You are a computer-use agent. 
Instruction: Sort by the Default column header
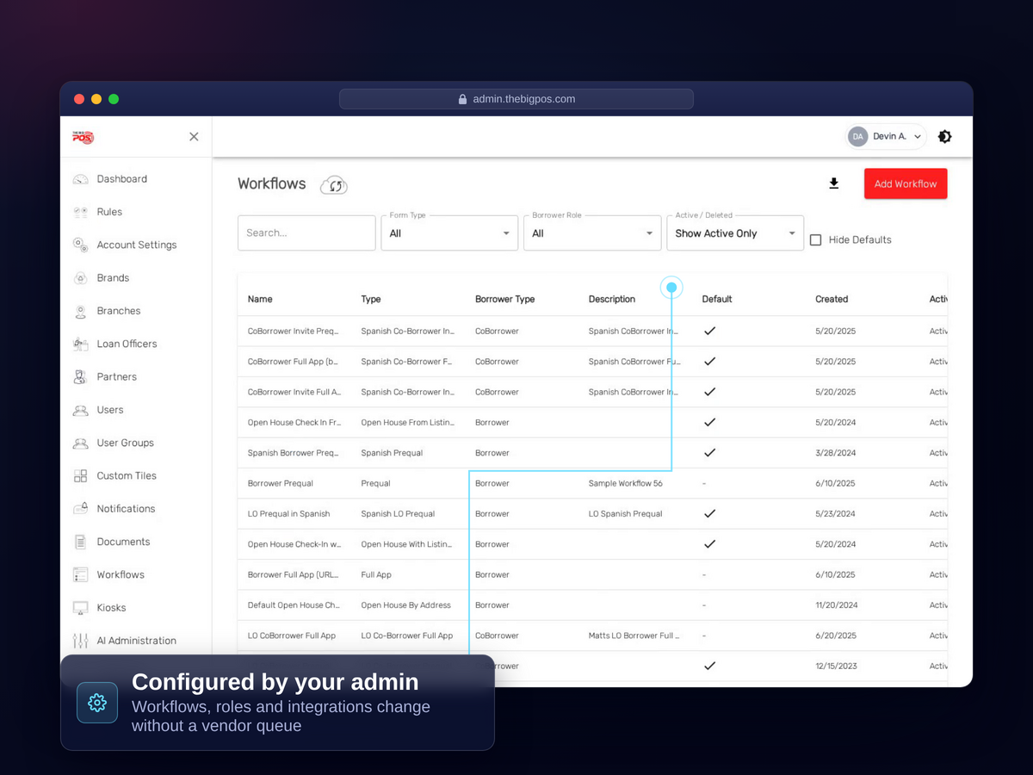click(x=717, y=300)
